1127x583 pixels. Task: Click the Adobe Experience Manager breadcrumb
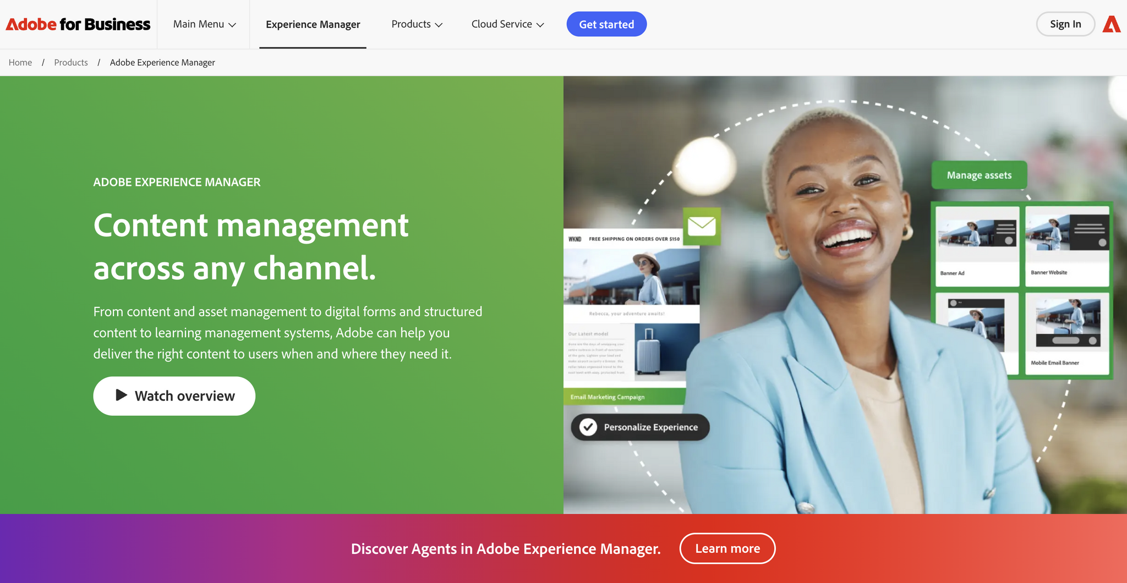coord(162,62)
